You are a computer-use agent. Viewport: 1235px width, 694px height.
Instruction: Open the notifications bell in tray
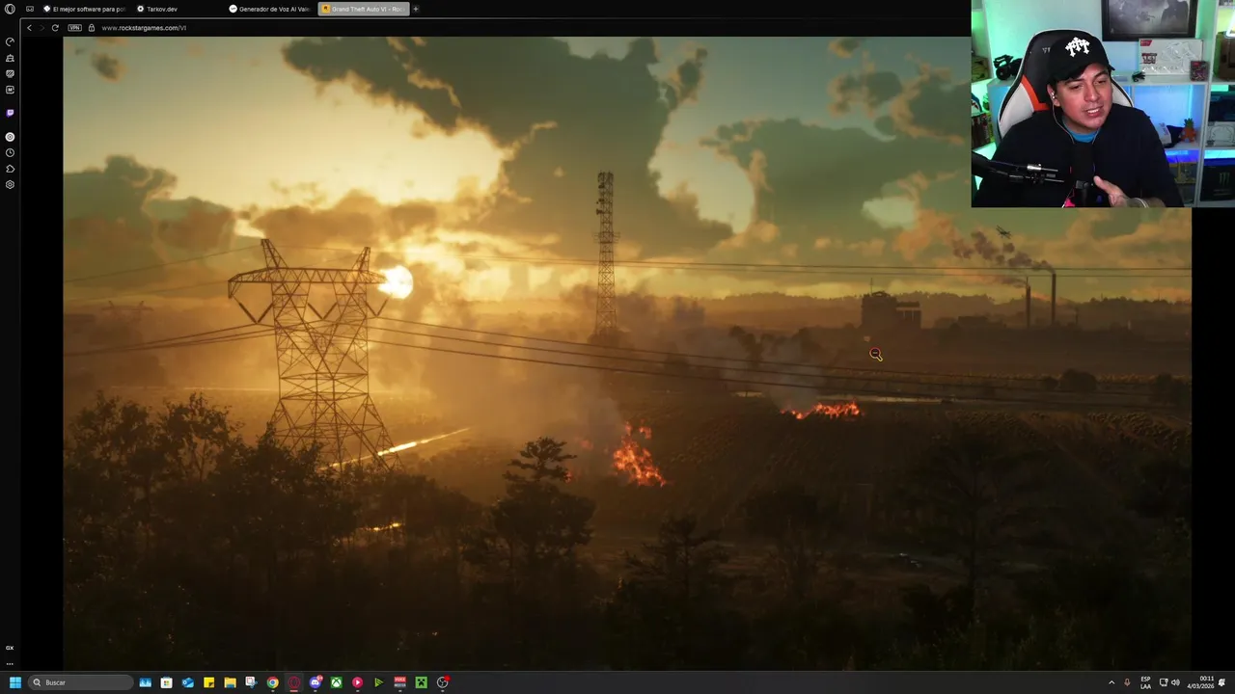(1221, 682)
